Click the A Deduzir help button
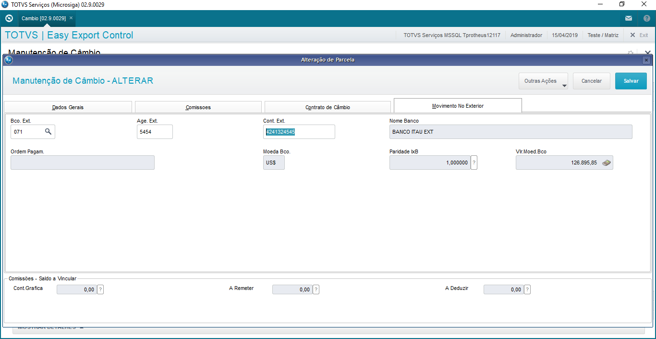 527,289
